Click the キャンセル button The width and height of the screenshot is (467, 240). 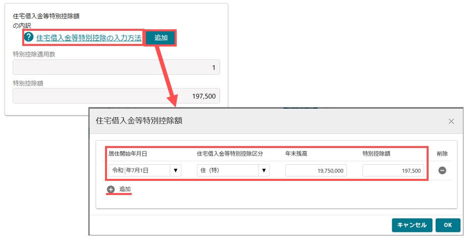(412, 225)
